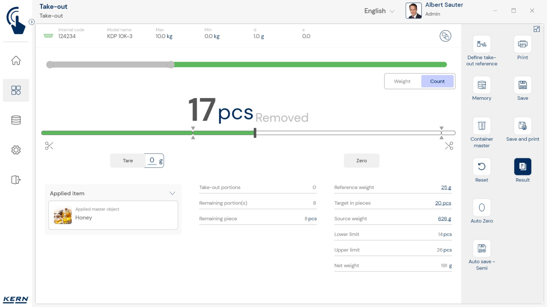The height and width of the screenshot is (307, 547).
Task: Go to Home in the sidebar
Action: 16,61
